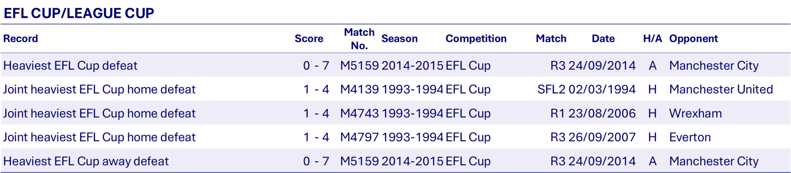Select the Heaviest EFL Cup away defeat record

[x=86, y=161]
